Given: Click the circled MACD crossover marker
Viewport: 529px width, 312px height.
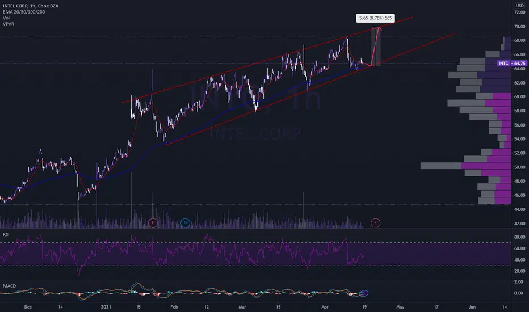Looking at the screenshot, I should [x=364, y=293].
